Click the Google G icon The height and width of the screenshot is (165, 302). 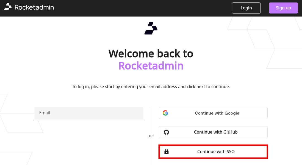click(165, 113)
